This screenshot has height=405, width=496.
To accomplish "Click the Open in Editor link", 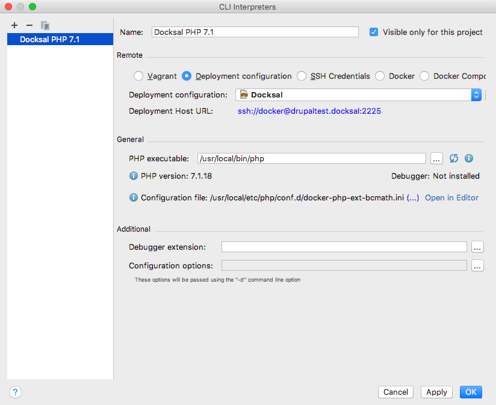I will (451, 197).
